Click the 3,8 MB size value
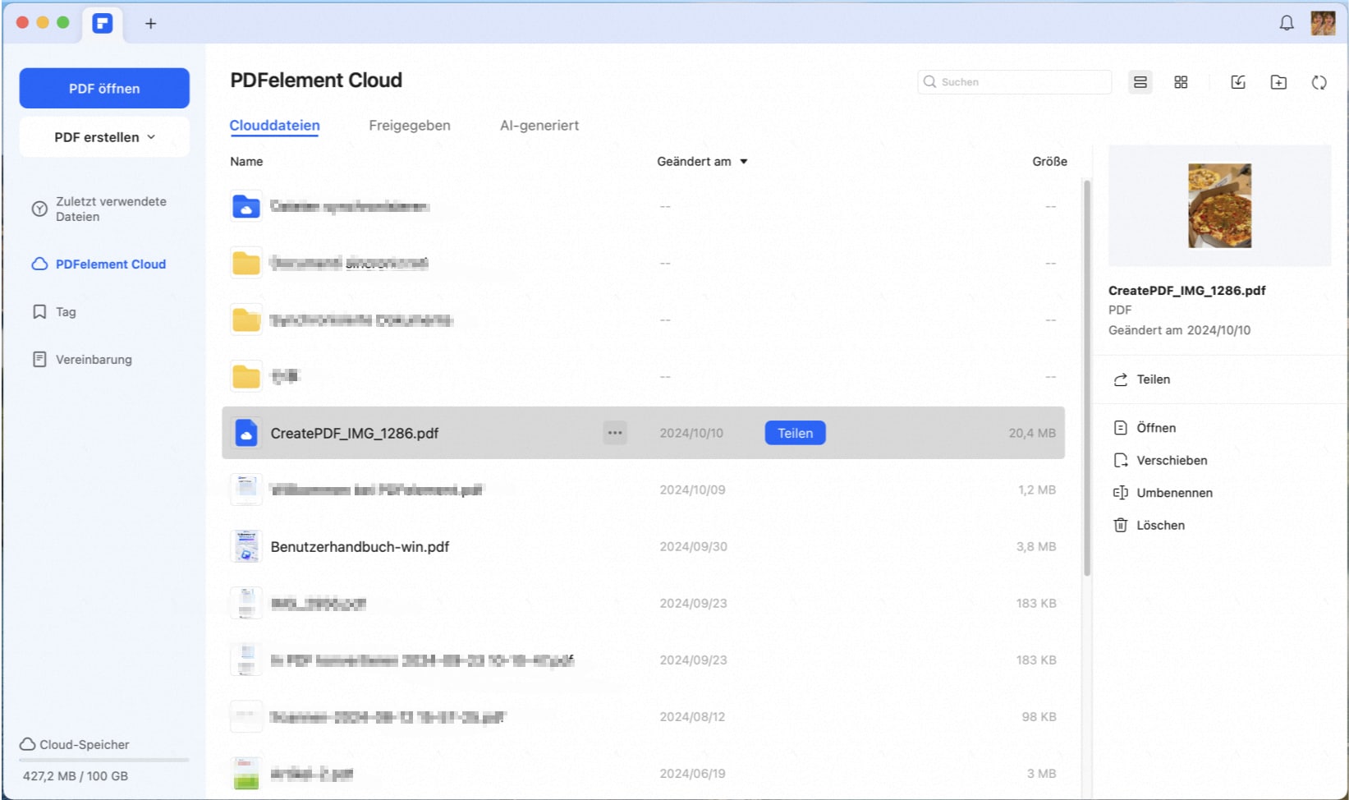Screen dimensions: 1349x800 pyautogui.click(x=1036, y=547)
